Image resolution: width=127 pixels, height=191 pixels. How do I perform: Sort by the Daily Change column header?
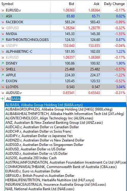114,4
